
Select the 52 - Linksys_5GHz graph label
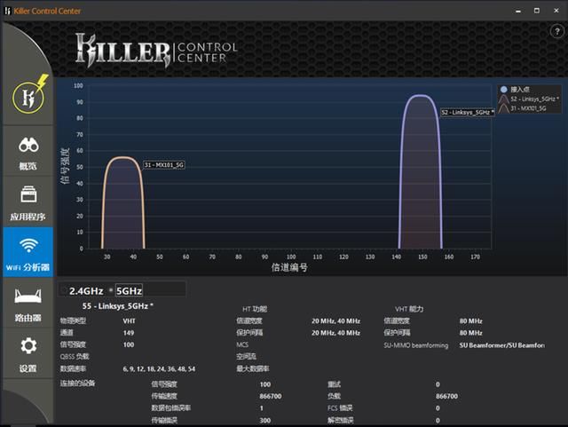point(467,113)
